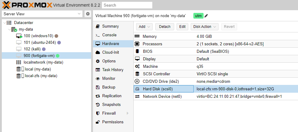This screenshot has width=298, height=132.
Task: Click the Machine gears icon
Action: pyautogui.click(x=137, y=66)
